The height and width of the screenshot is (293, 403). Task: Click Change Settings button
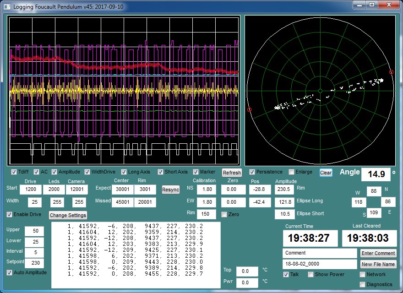pos(67,215)
